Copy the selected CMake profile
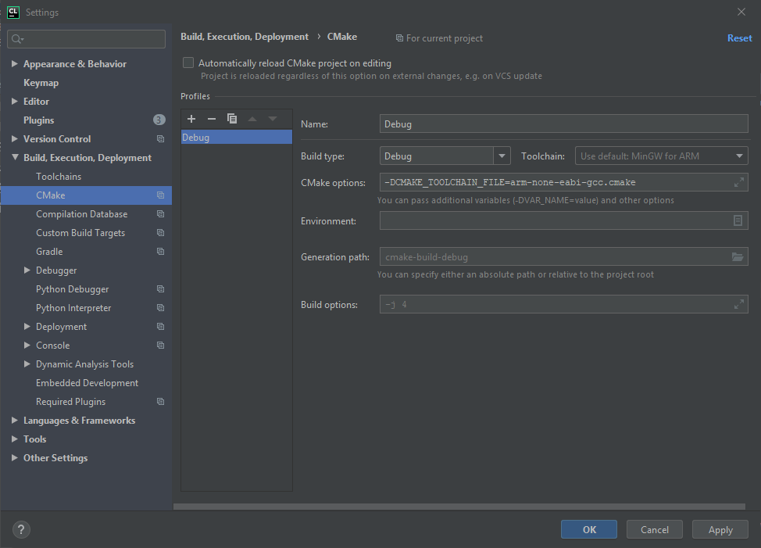761x548 pixels. coord(232,119)
